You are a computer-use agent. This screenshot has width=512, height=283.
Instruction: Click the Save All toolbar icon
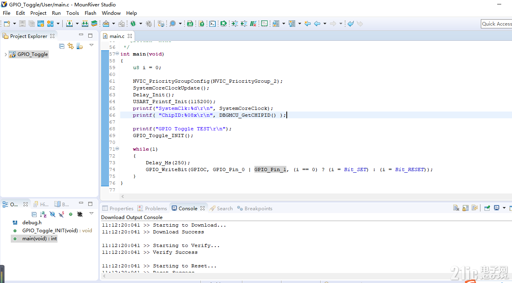point(32,24)
